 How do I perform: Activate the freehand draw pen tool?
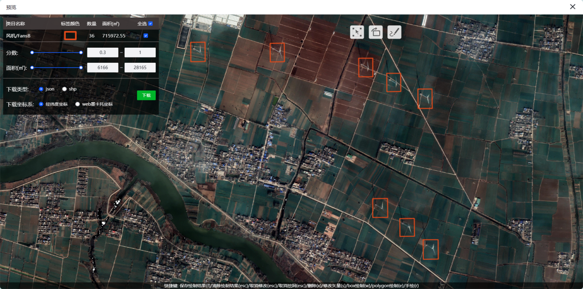pyautogui.click(x=394, y=32)
